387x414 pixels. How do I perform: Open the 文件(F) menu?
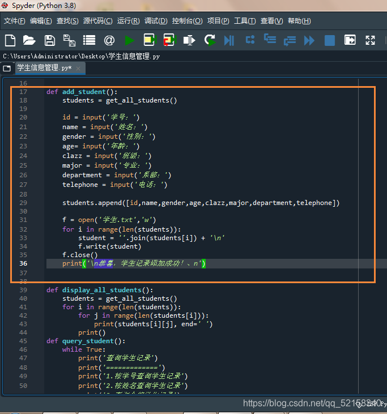click(x=15, y=21)
